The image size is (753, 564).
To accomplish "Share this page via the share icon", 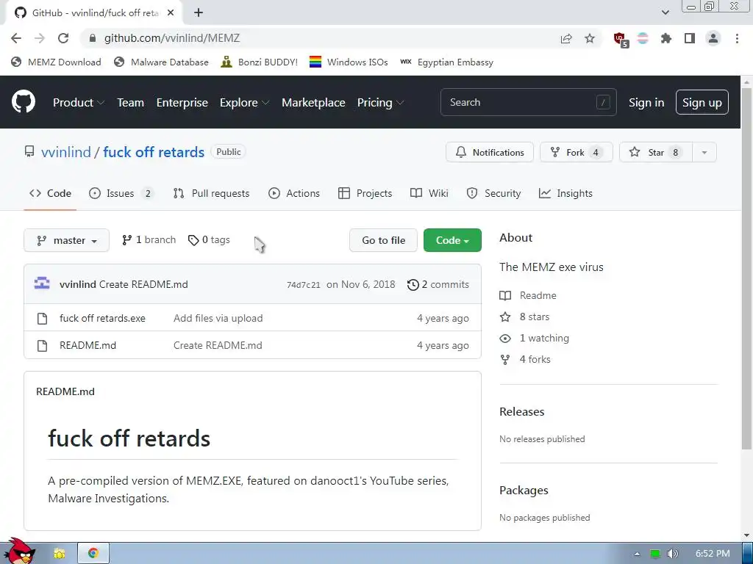I will [566, 39].
